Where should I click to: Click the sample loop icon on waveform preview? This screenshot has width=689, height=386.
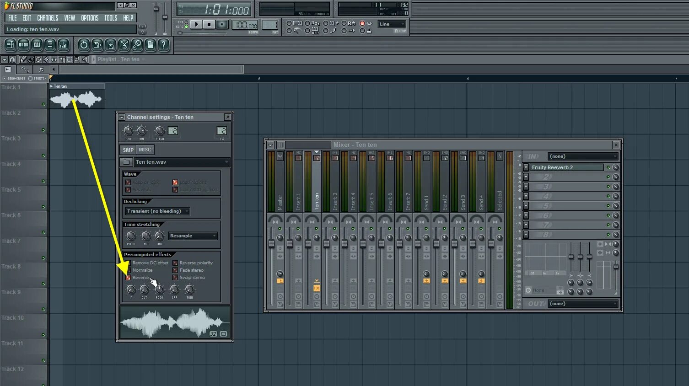[x=224, y=334]
